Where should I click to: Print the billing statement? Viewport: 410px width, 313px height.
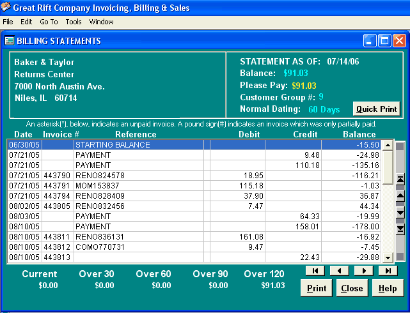(317, 288)
